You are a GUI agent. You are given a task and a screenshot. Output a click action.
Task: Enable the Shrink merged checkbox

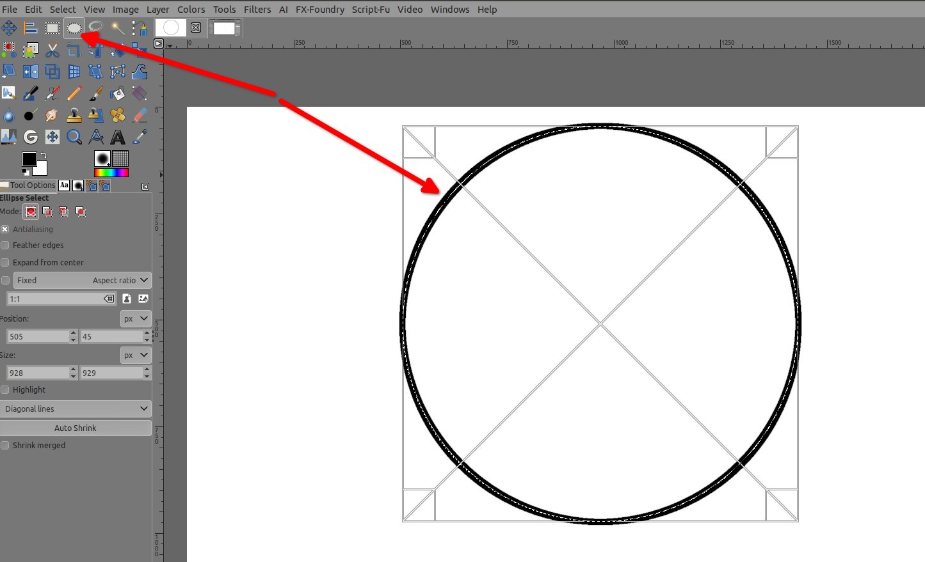click(5, 445)
